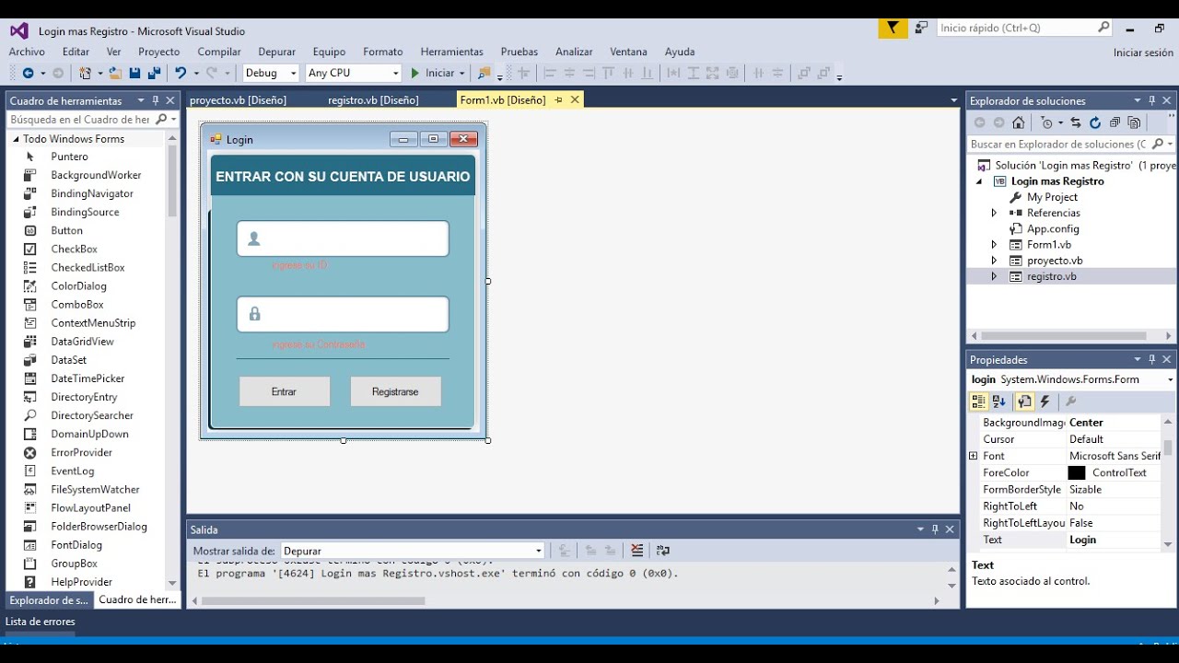The height and width of the screenshot is (663, 1179).
Task: Click the black ForeColor swatch
Action: click(1077, 472)
